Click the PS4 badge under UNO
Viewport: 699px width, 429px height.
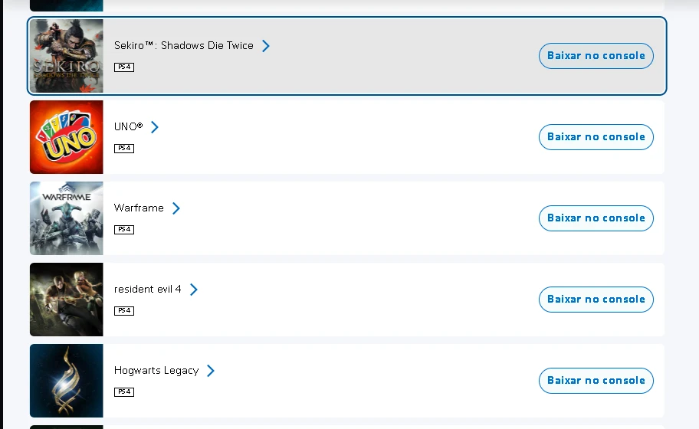[124, 149]
